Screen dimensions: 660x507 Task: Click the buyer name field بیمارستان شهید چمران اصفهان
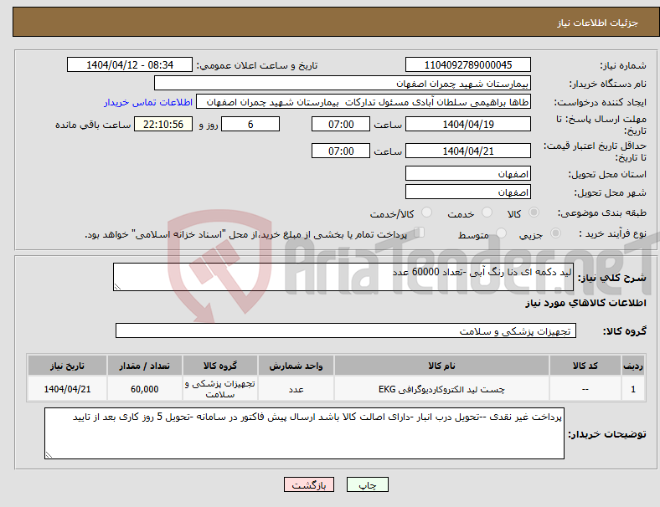pos(343,83)
